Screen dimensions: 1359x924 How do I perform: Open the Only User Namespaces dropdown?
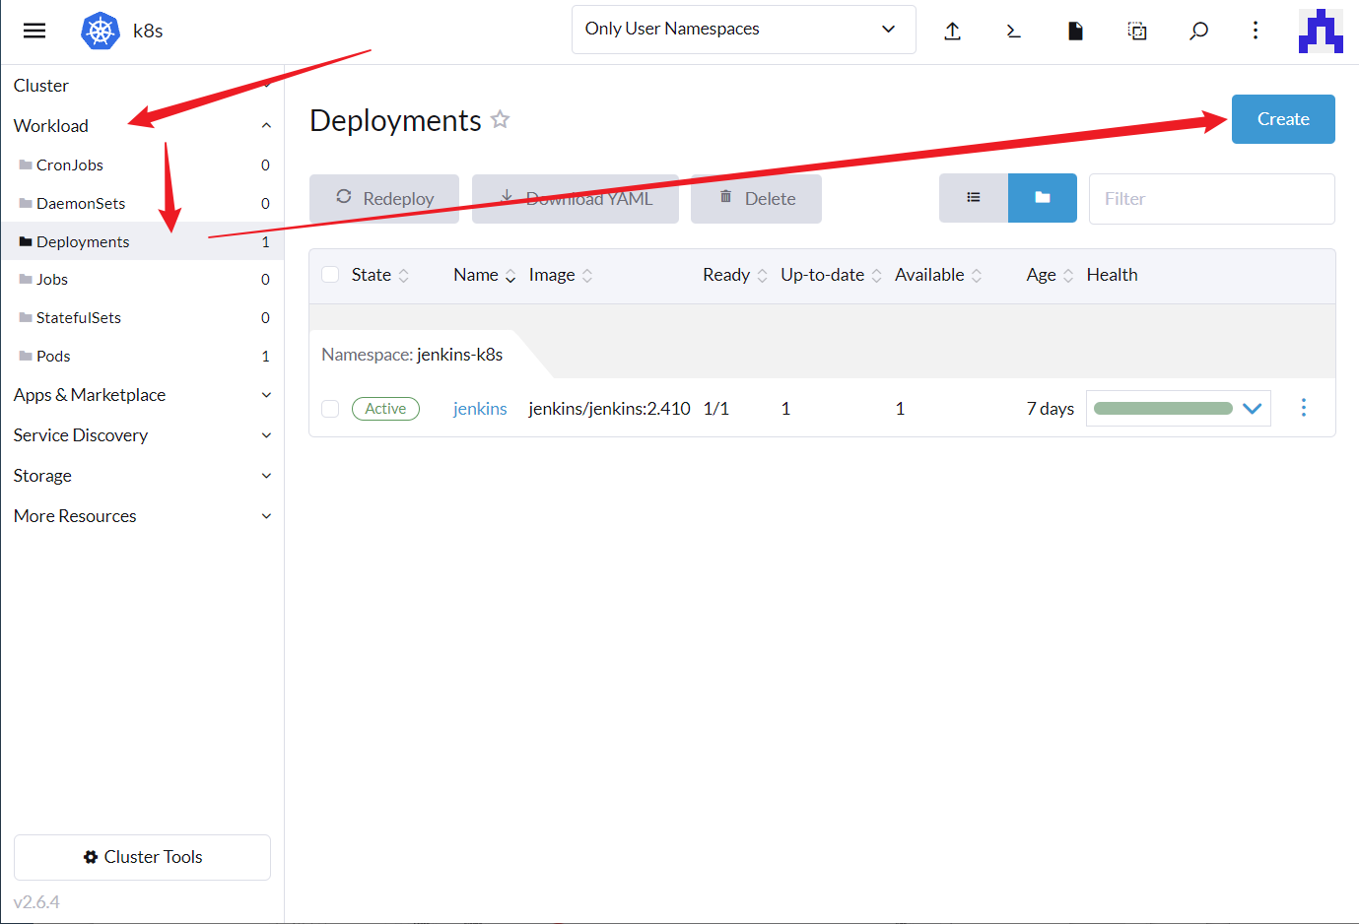tap(743, 30)
